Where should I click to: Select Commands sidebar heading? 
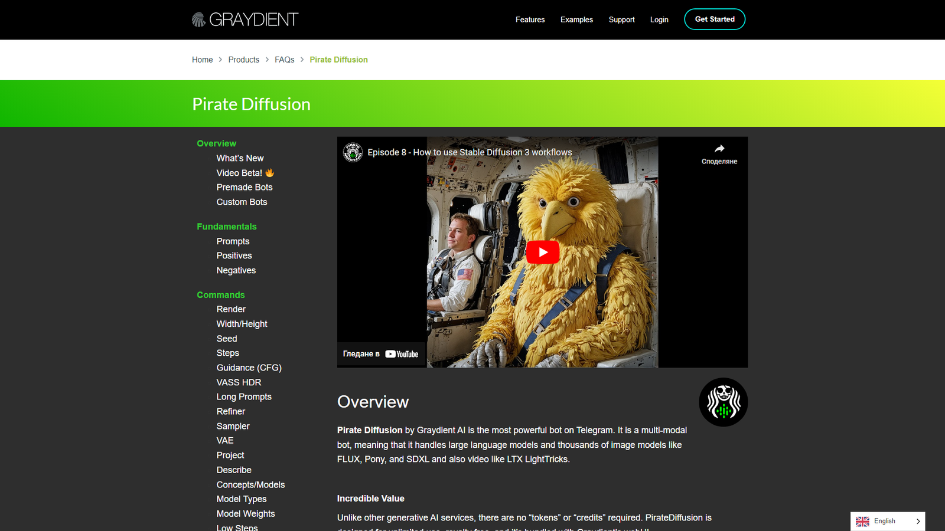(x=220, y=295)
